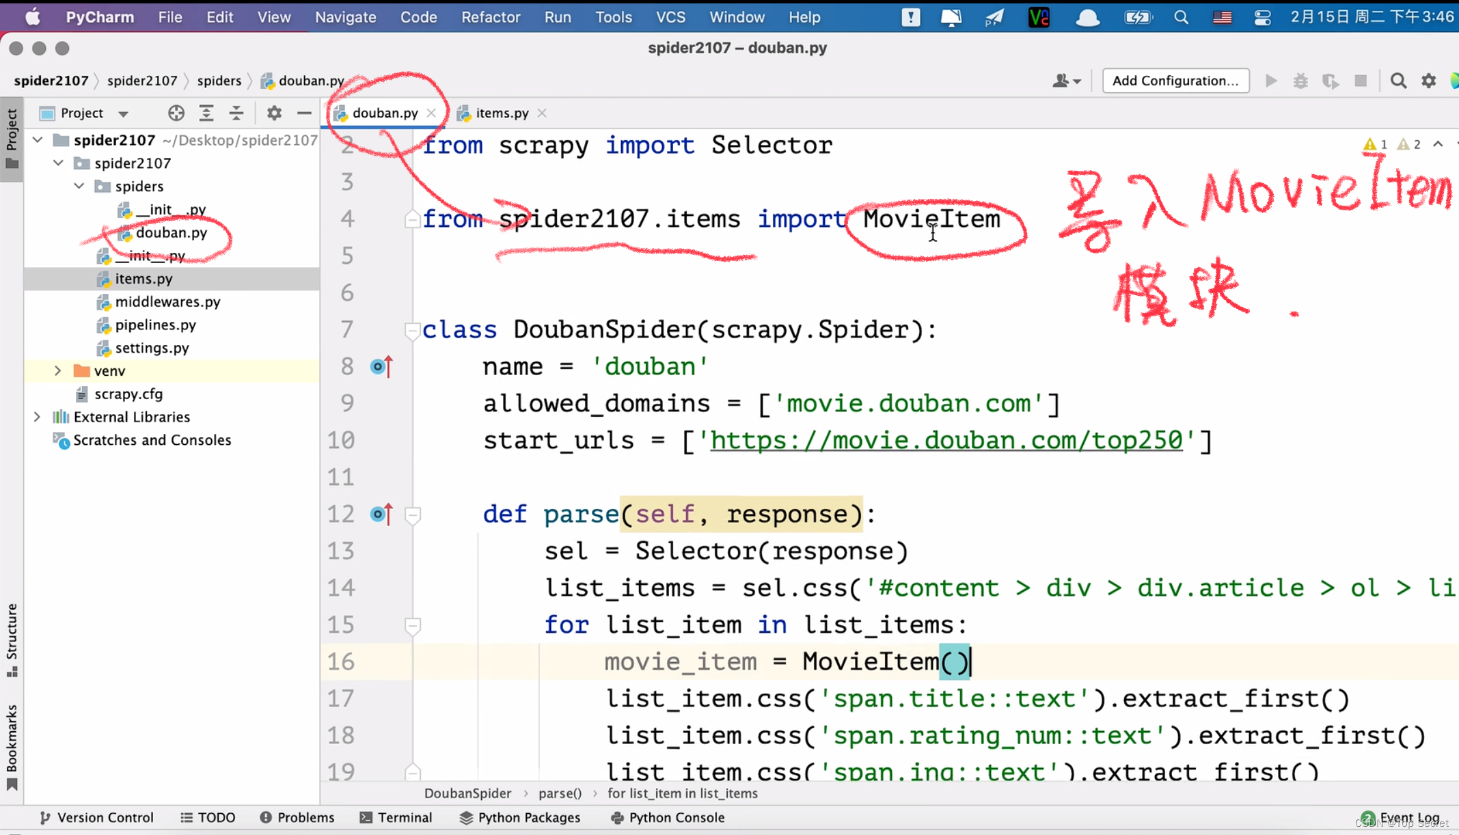Hide the Project panel with minus icon
This screenshot has width=1459, height=835.
click(x=304, y=113)
